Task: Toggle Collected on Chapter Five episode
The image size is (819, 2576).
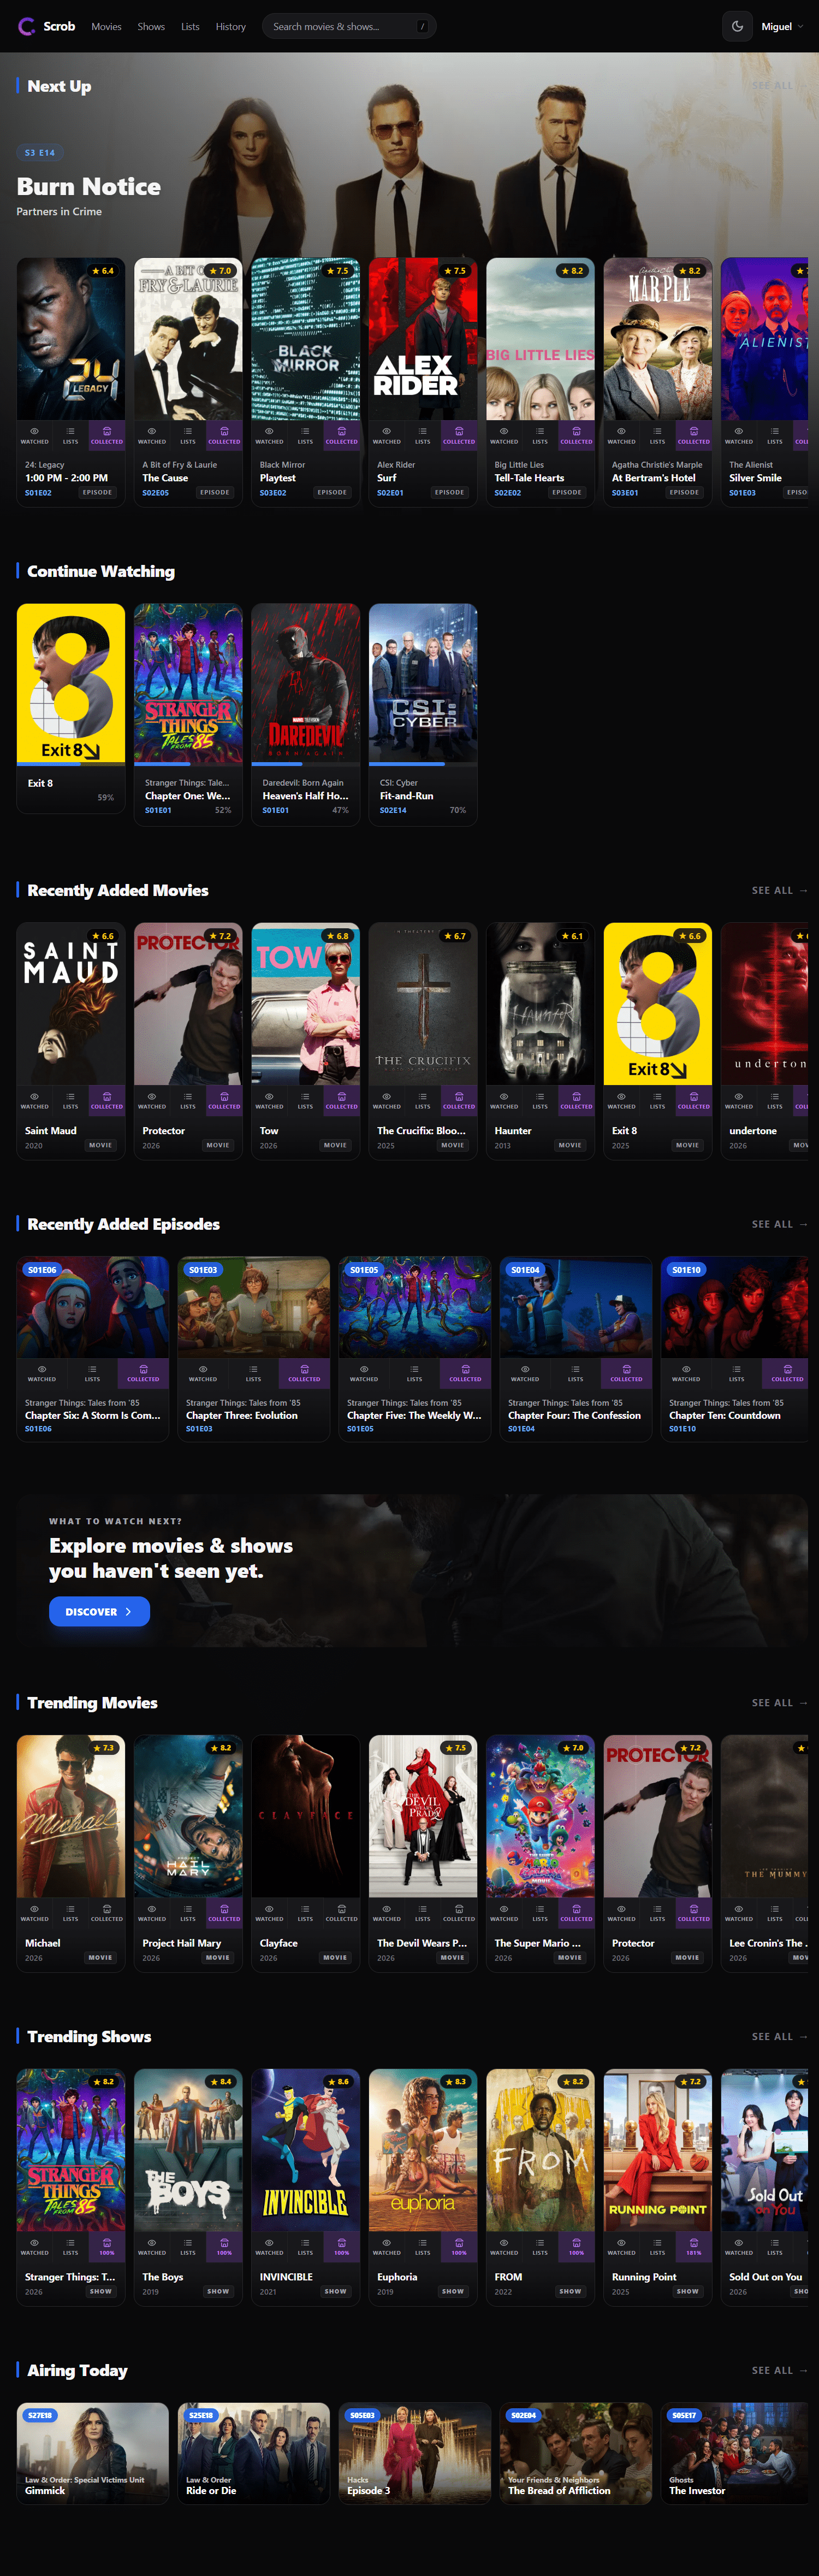Action: (465, 1373)
